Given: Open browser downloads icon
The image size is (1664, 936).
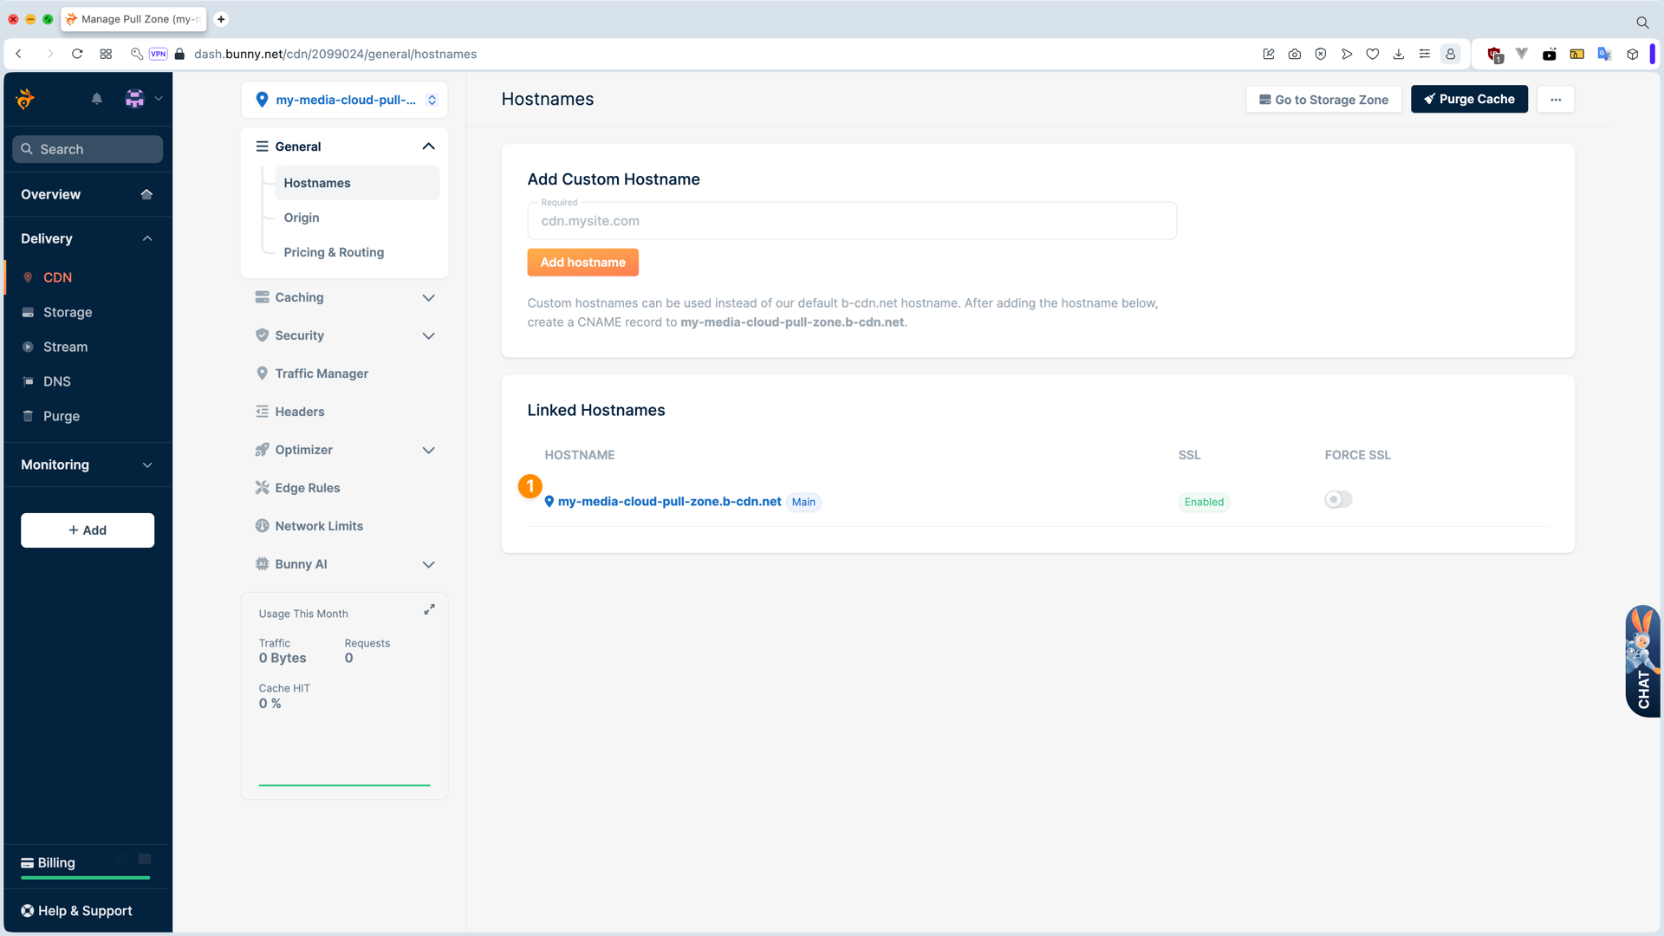Looking at the screenshot, I should coord(1399,54).
